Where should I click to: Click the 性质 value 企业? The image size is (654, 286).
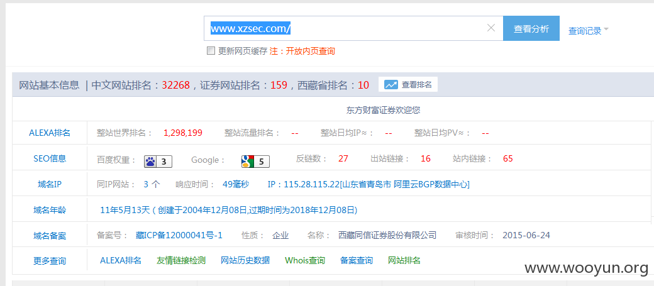click(x=280, y=236)
